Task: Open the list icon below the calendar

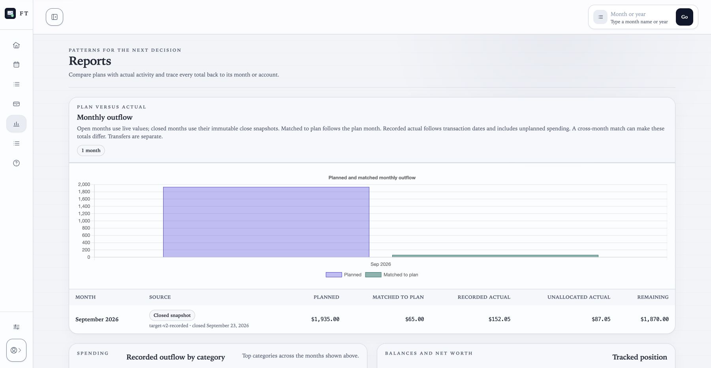Action: coord(16,84)
